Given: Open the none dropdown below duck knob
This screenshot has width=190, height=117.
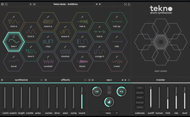Looking at the screenshot, I should pos(109,113).
